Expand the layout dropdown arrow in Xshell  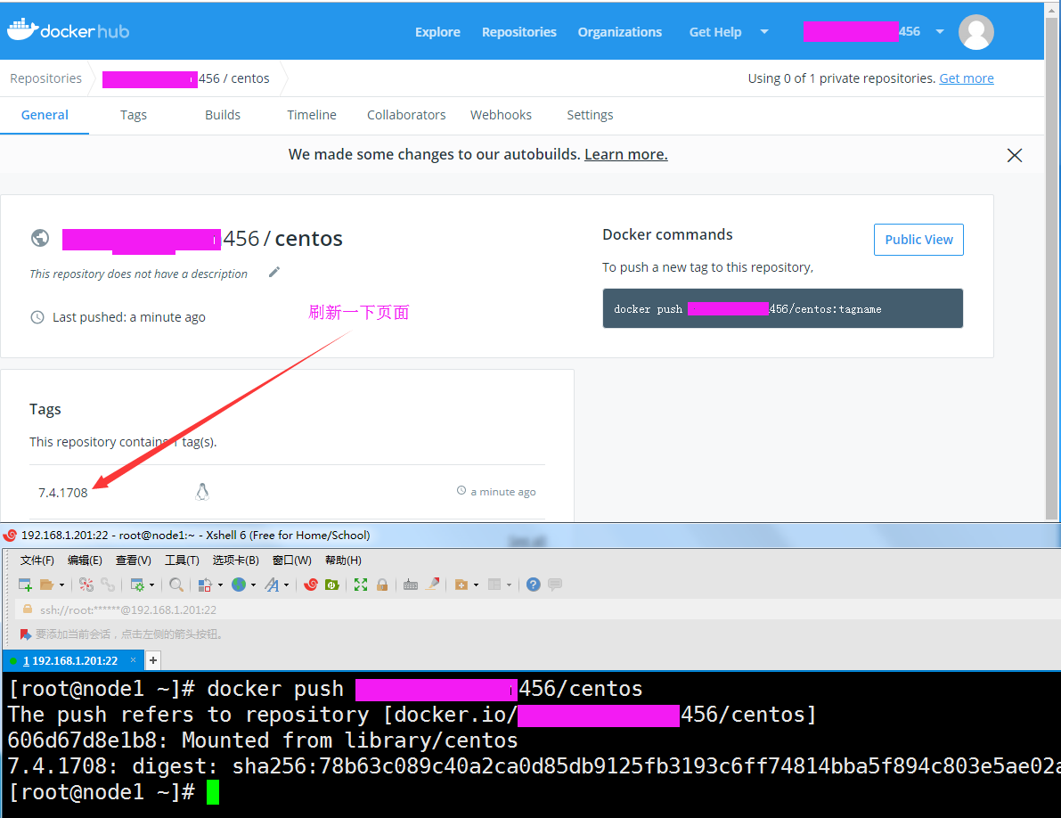click(509, 585)
